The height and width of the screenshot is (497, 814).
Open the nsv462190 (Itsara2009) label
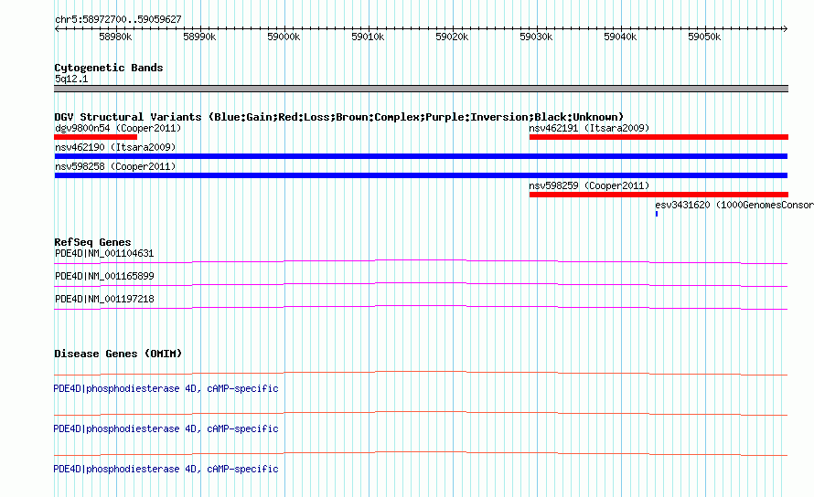tap(115, 147)
